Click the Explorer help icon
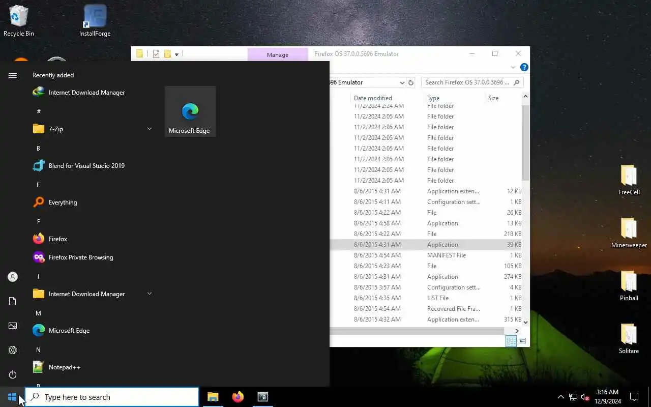This screenshot has width=651, height=407. coord(524,67)
